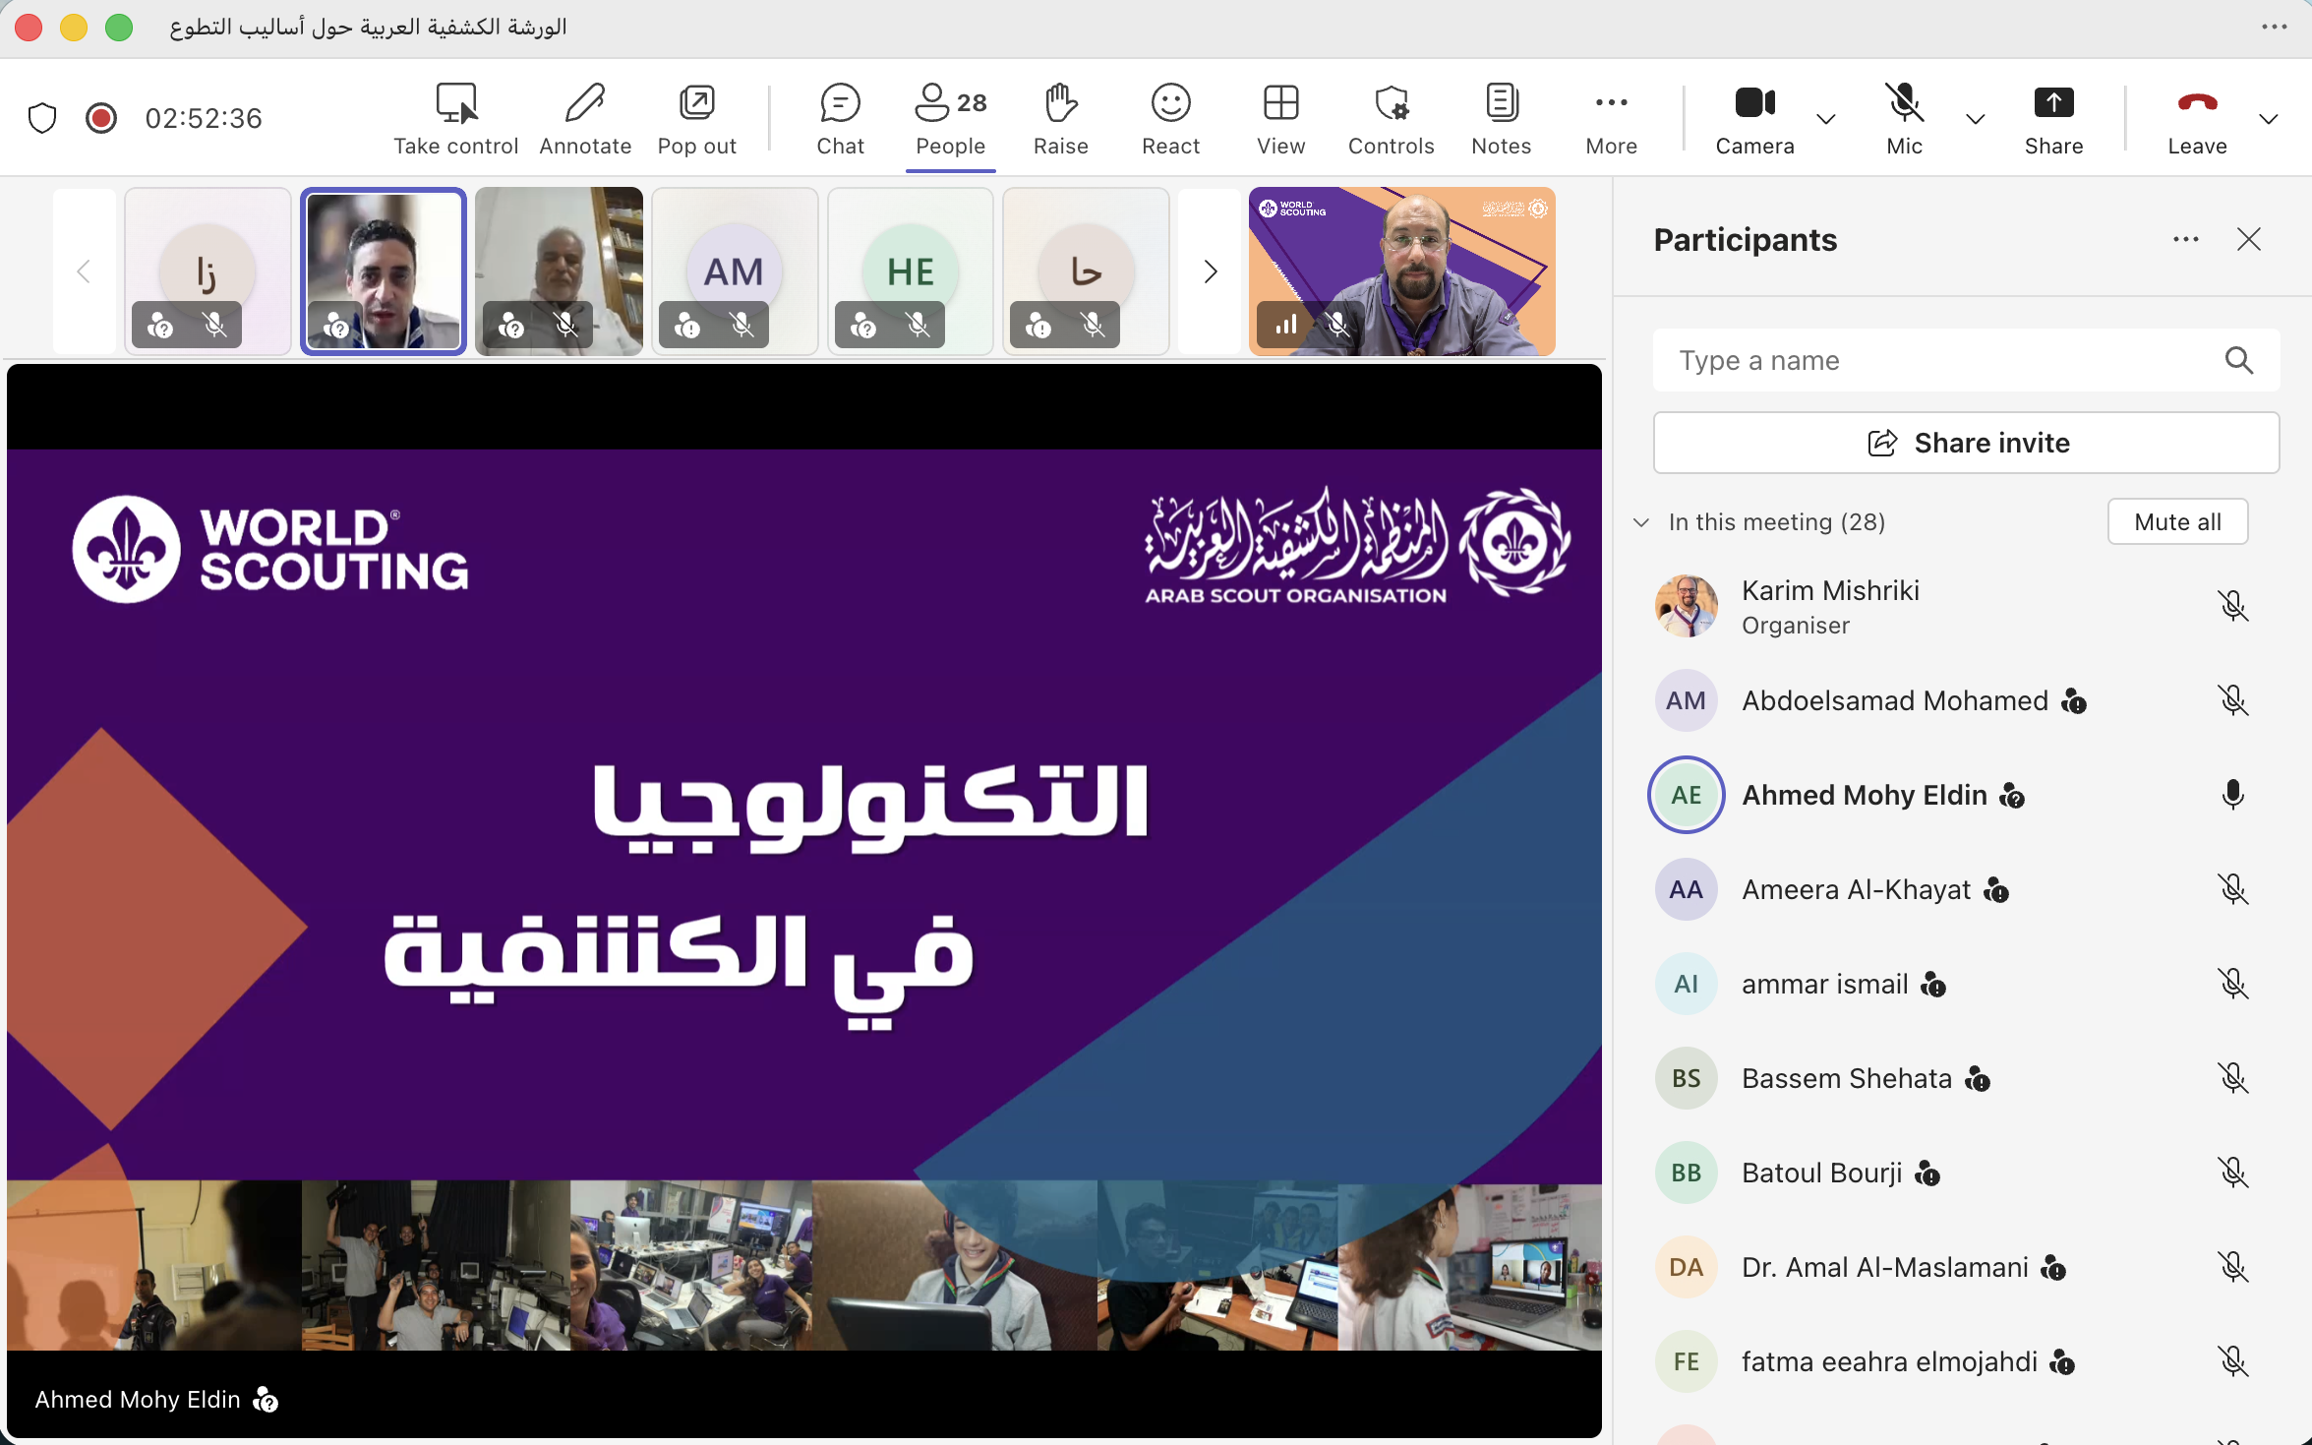Toggle Karim Mishriki's microphone

(x=2232, y=606)
